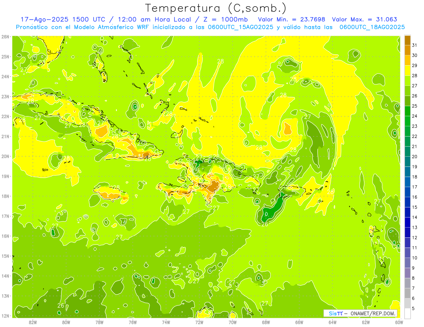424x327 pixels.
Task: Click the white swatch below legend value 5
Action: click(407, 313)
